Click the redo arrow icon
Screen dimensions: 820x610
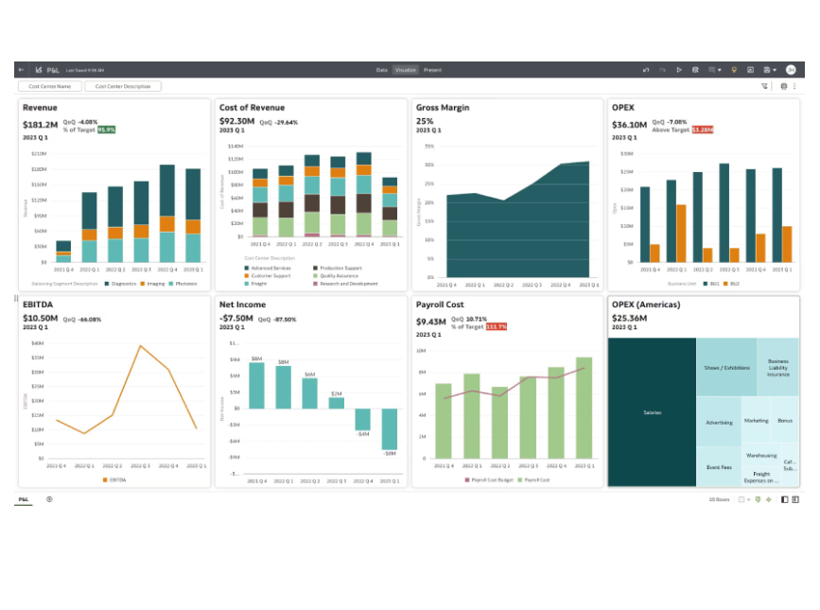tap(662, 70)
